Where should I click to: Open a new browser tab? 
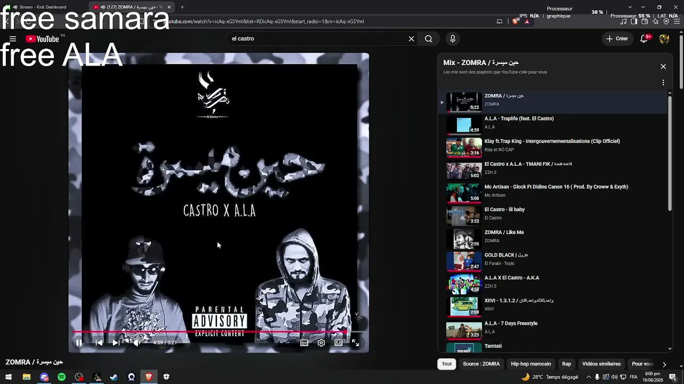tap(182, 7)
